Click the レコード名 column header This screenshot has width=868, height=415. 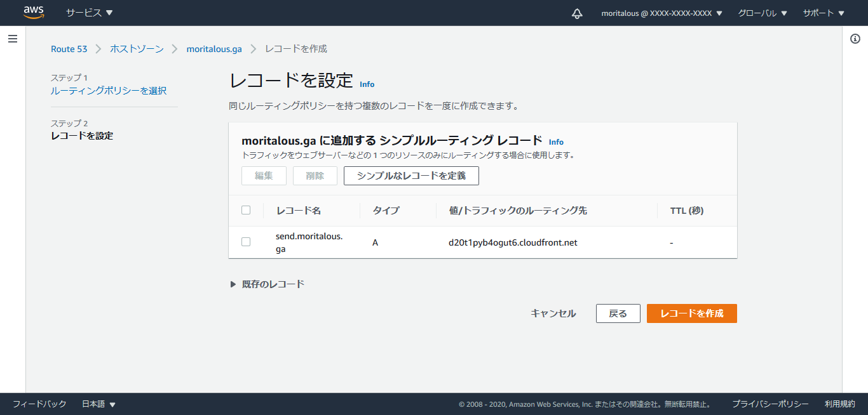pos(299,211)
